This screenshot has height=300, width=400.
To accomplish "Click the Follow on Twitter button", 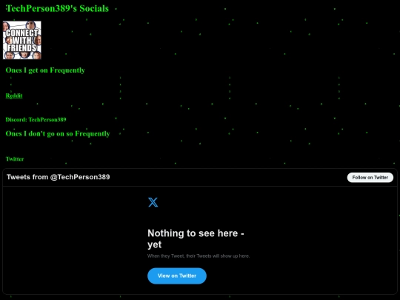I will click(x=370, y=178).
